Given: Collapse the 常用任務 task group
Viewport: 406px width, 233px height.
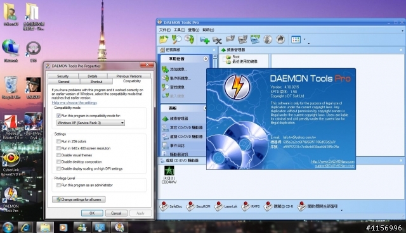Looking at the screenshot, I should [x=206, y=59].
